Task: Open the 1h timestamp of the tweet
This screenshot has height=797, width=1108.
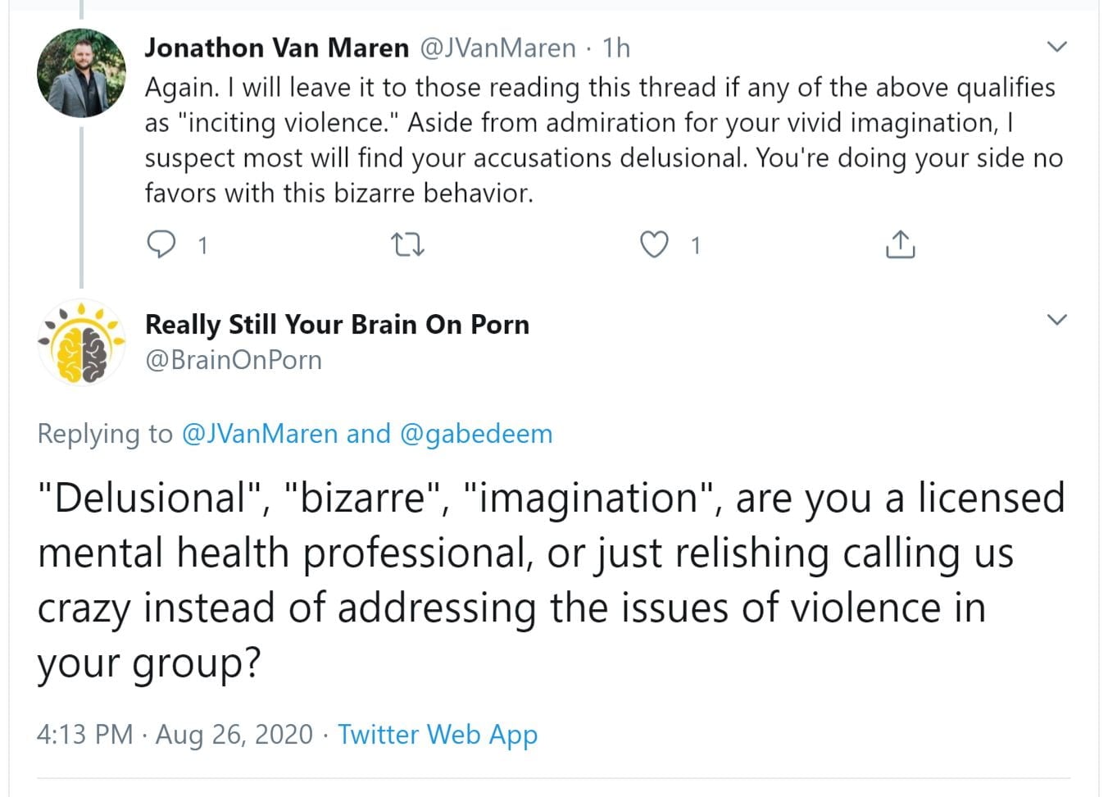Action: click(616, 48)
